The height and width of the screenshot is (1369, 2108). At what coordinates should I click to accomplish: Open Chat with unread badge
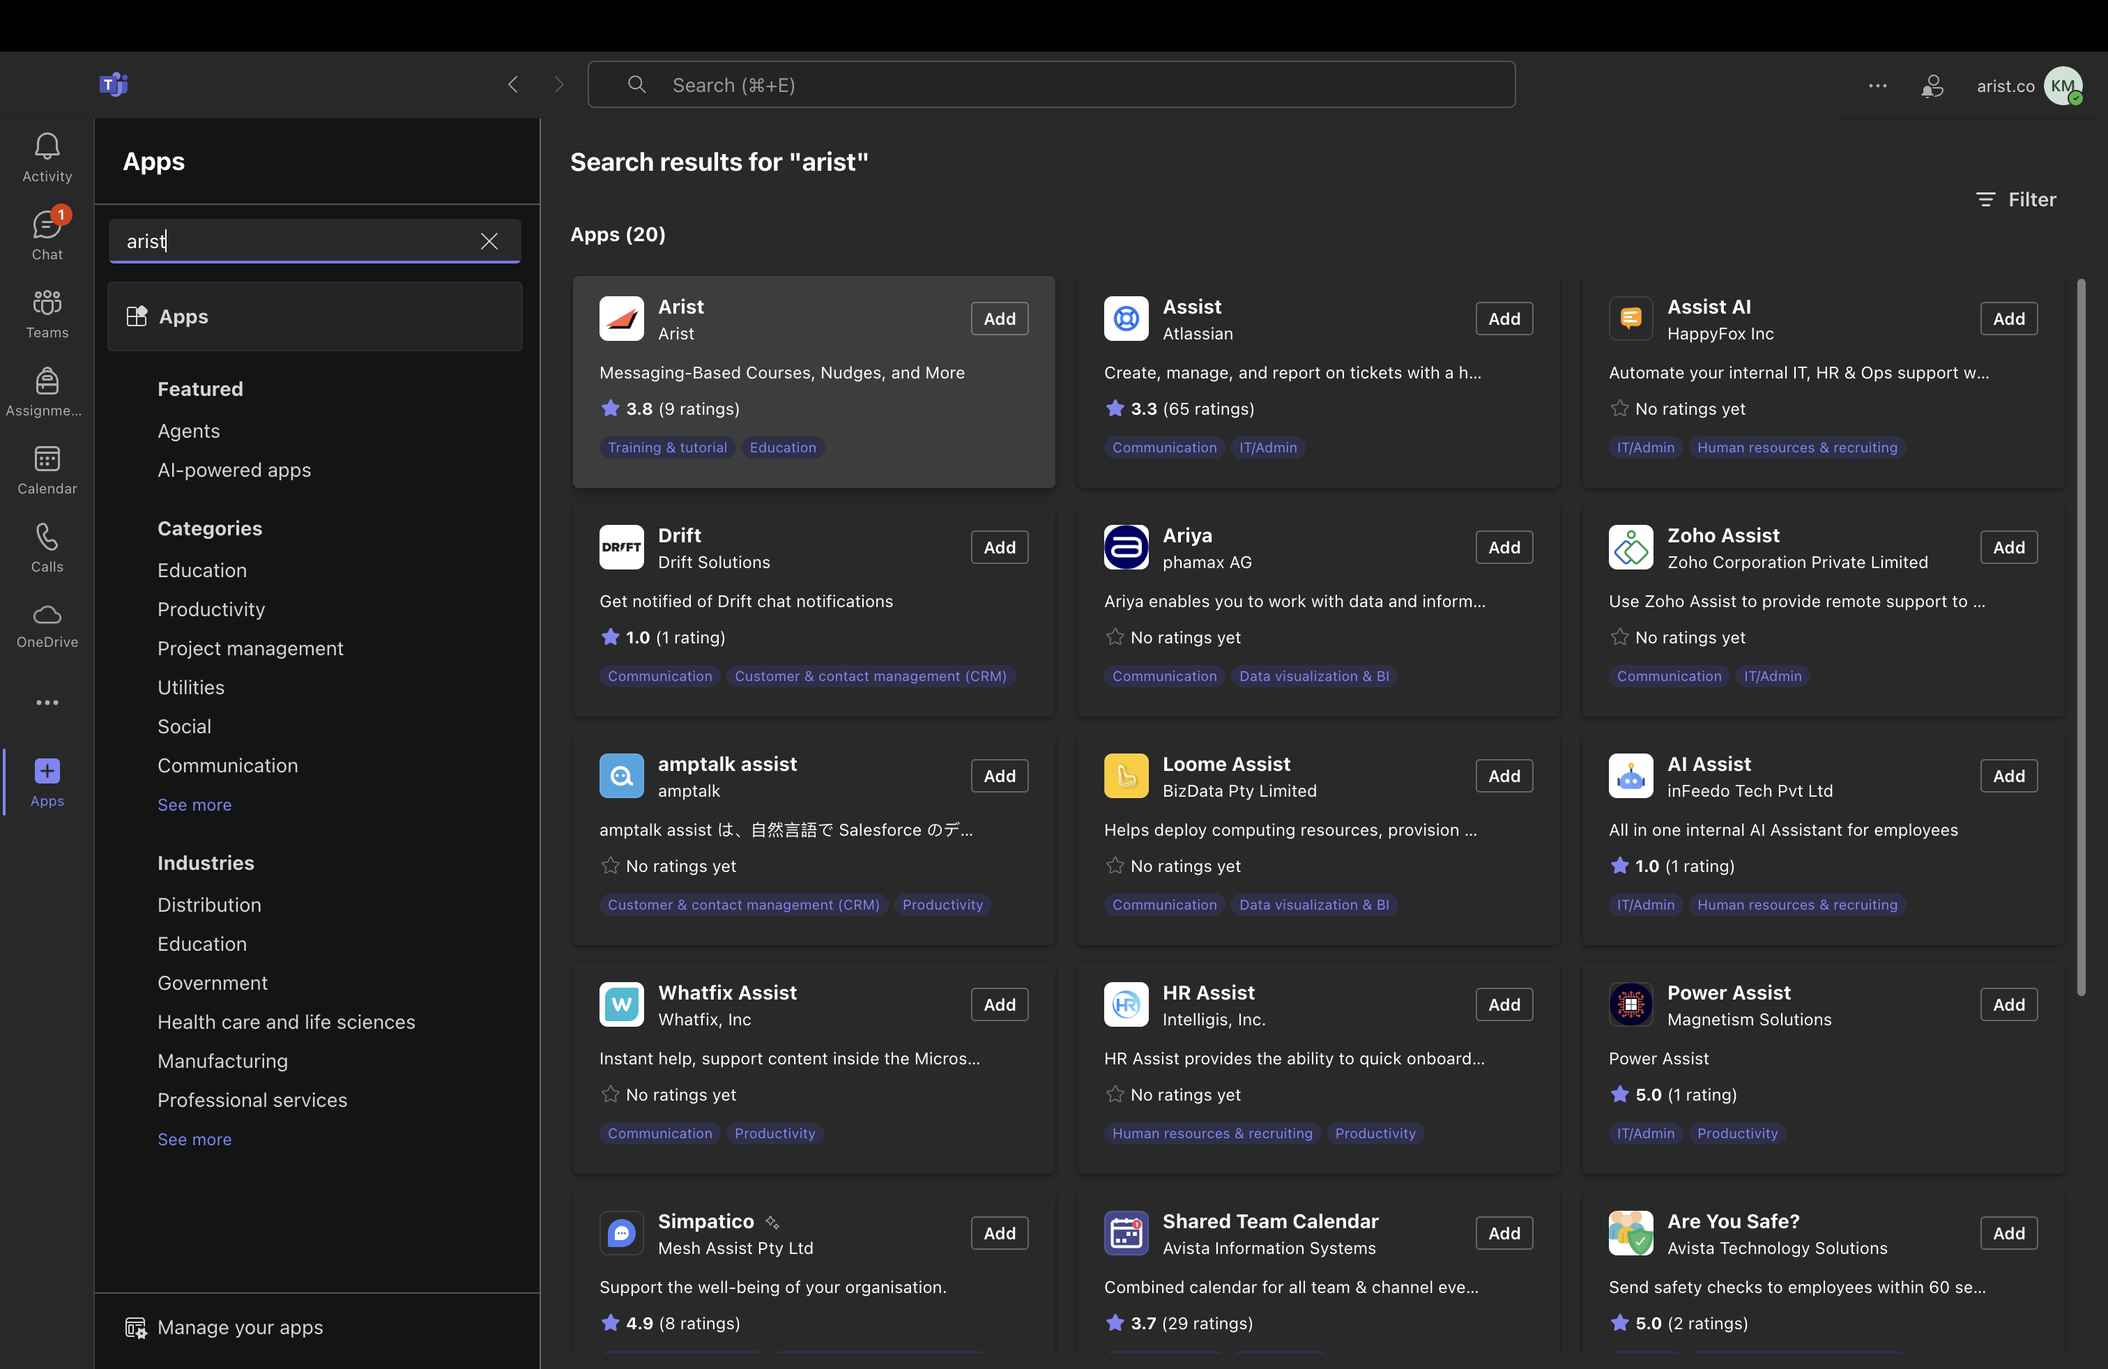[x=47, y=235]
